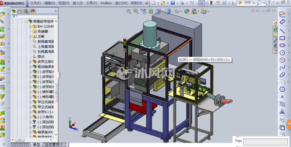Click the File Properties icon in title bar

coord(218,3)
